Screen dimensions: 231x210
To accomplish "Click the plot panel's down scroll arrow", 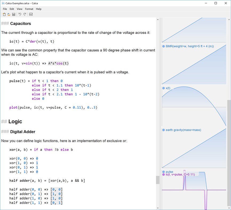I will (229, 208).
